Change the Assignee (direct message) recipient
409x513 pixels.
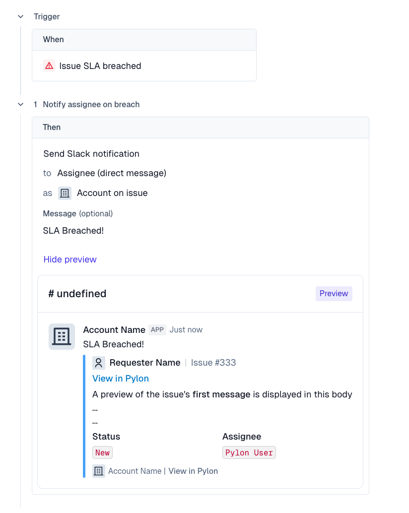point(112,173)
